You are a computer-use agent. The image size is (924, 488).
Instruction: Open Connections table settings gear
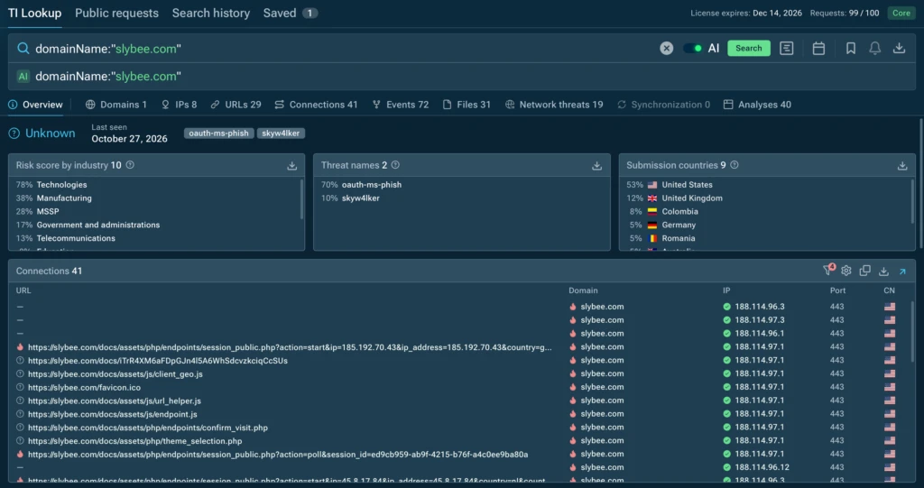pyautogui.click(x=846, y=271)
